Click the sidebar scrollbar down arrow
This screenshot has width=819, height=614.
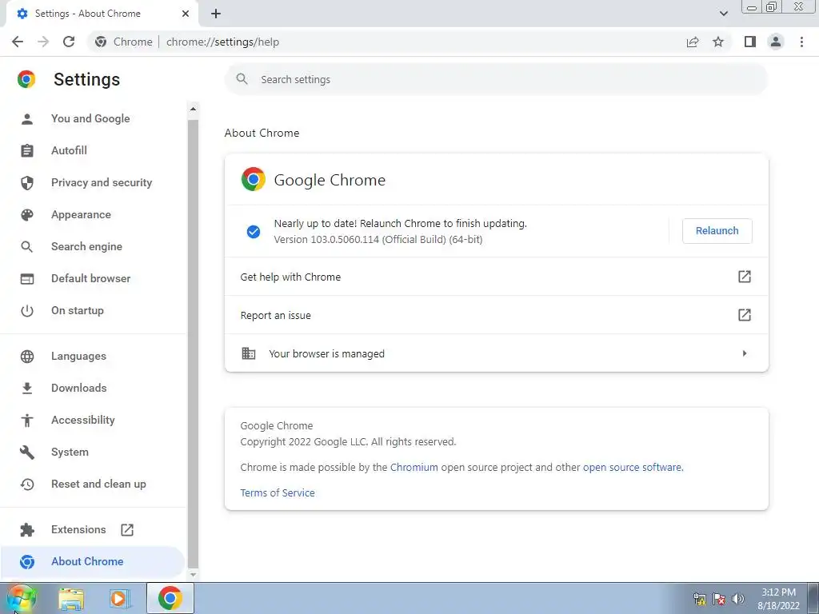point(193,574)
